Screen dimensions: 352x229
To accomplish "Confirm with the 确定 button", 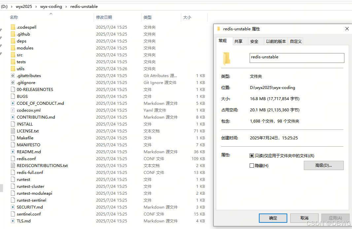I will [273, 218].
